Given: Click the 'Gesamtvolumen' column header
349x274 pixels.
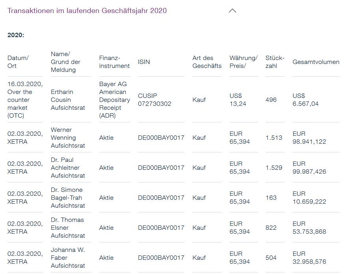Looking at the screenshot, I should [x=316, y=62].
